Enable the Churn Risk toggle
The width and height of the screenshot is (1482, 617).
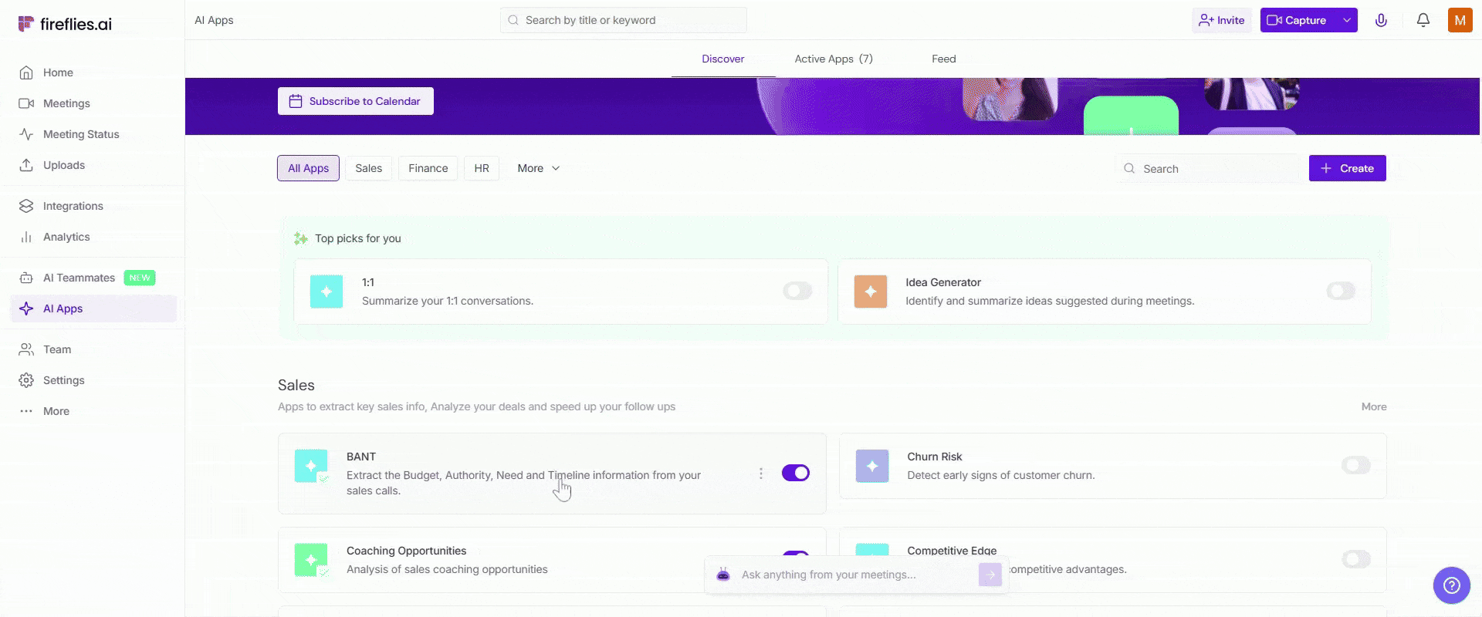pyautogui.click(x=1356, y=465)
